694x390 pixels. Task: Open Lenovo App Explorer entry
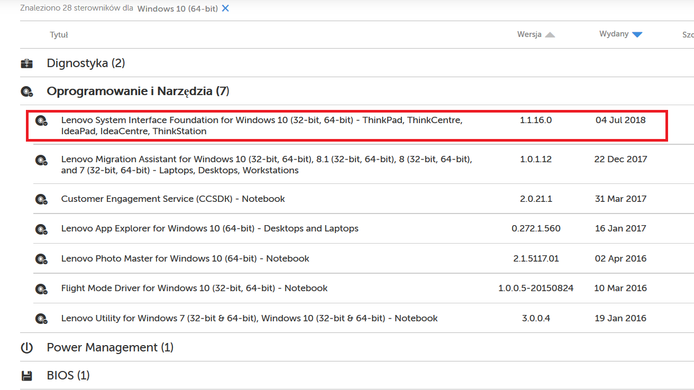pos(209,228)
